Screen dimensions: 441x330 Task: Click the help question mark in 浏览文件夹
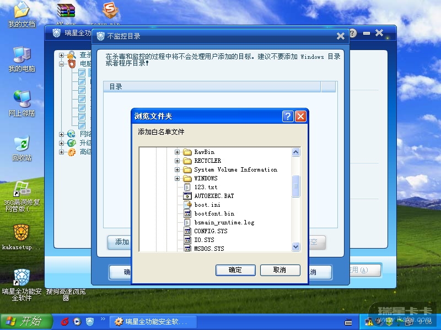pos(288,116)
